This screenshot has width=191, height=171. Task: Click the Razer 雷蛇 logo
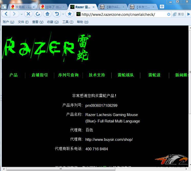click(x=46, y=47)
